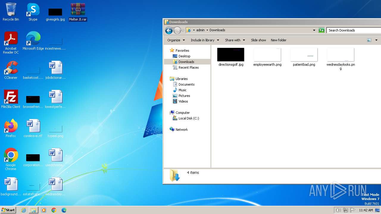Select the basketcost... desktop file
The height and width of the screenshot is (214, 381).
[33, 73]
